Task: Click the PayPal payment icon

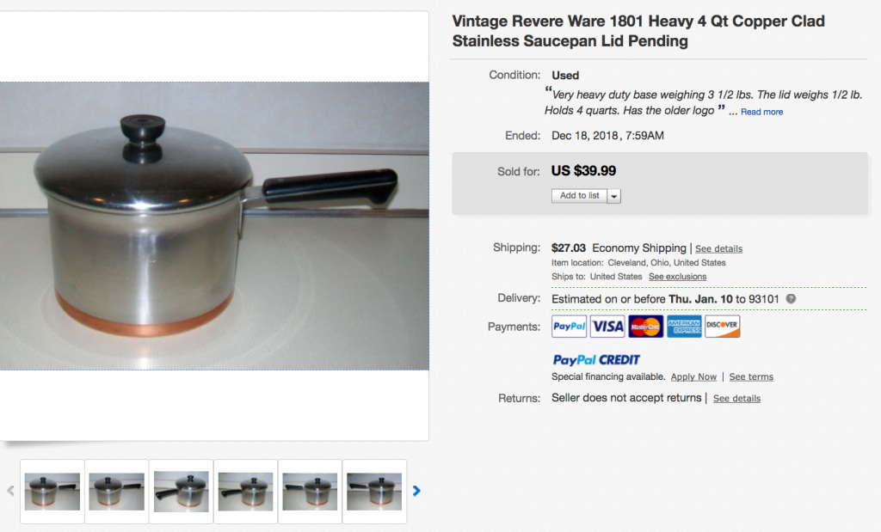Action: tap(570, 326)
